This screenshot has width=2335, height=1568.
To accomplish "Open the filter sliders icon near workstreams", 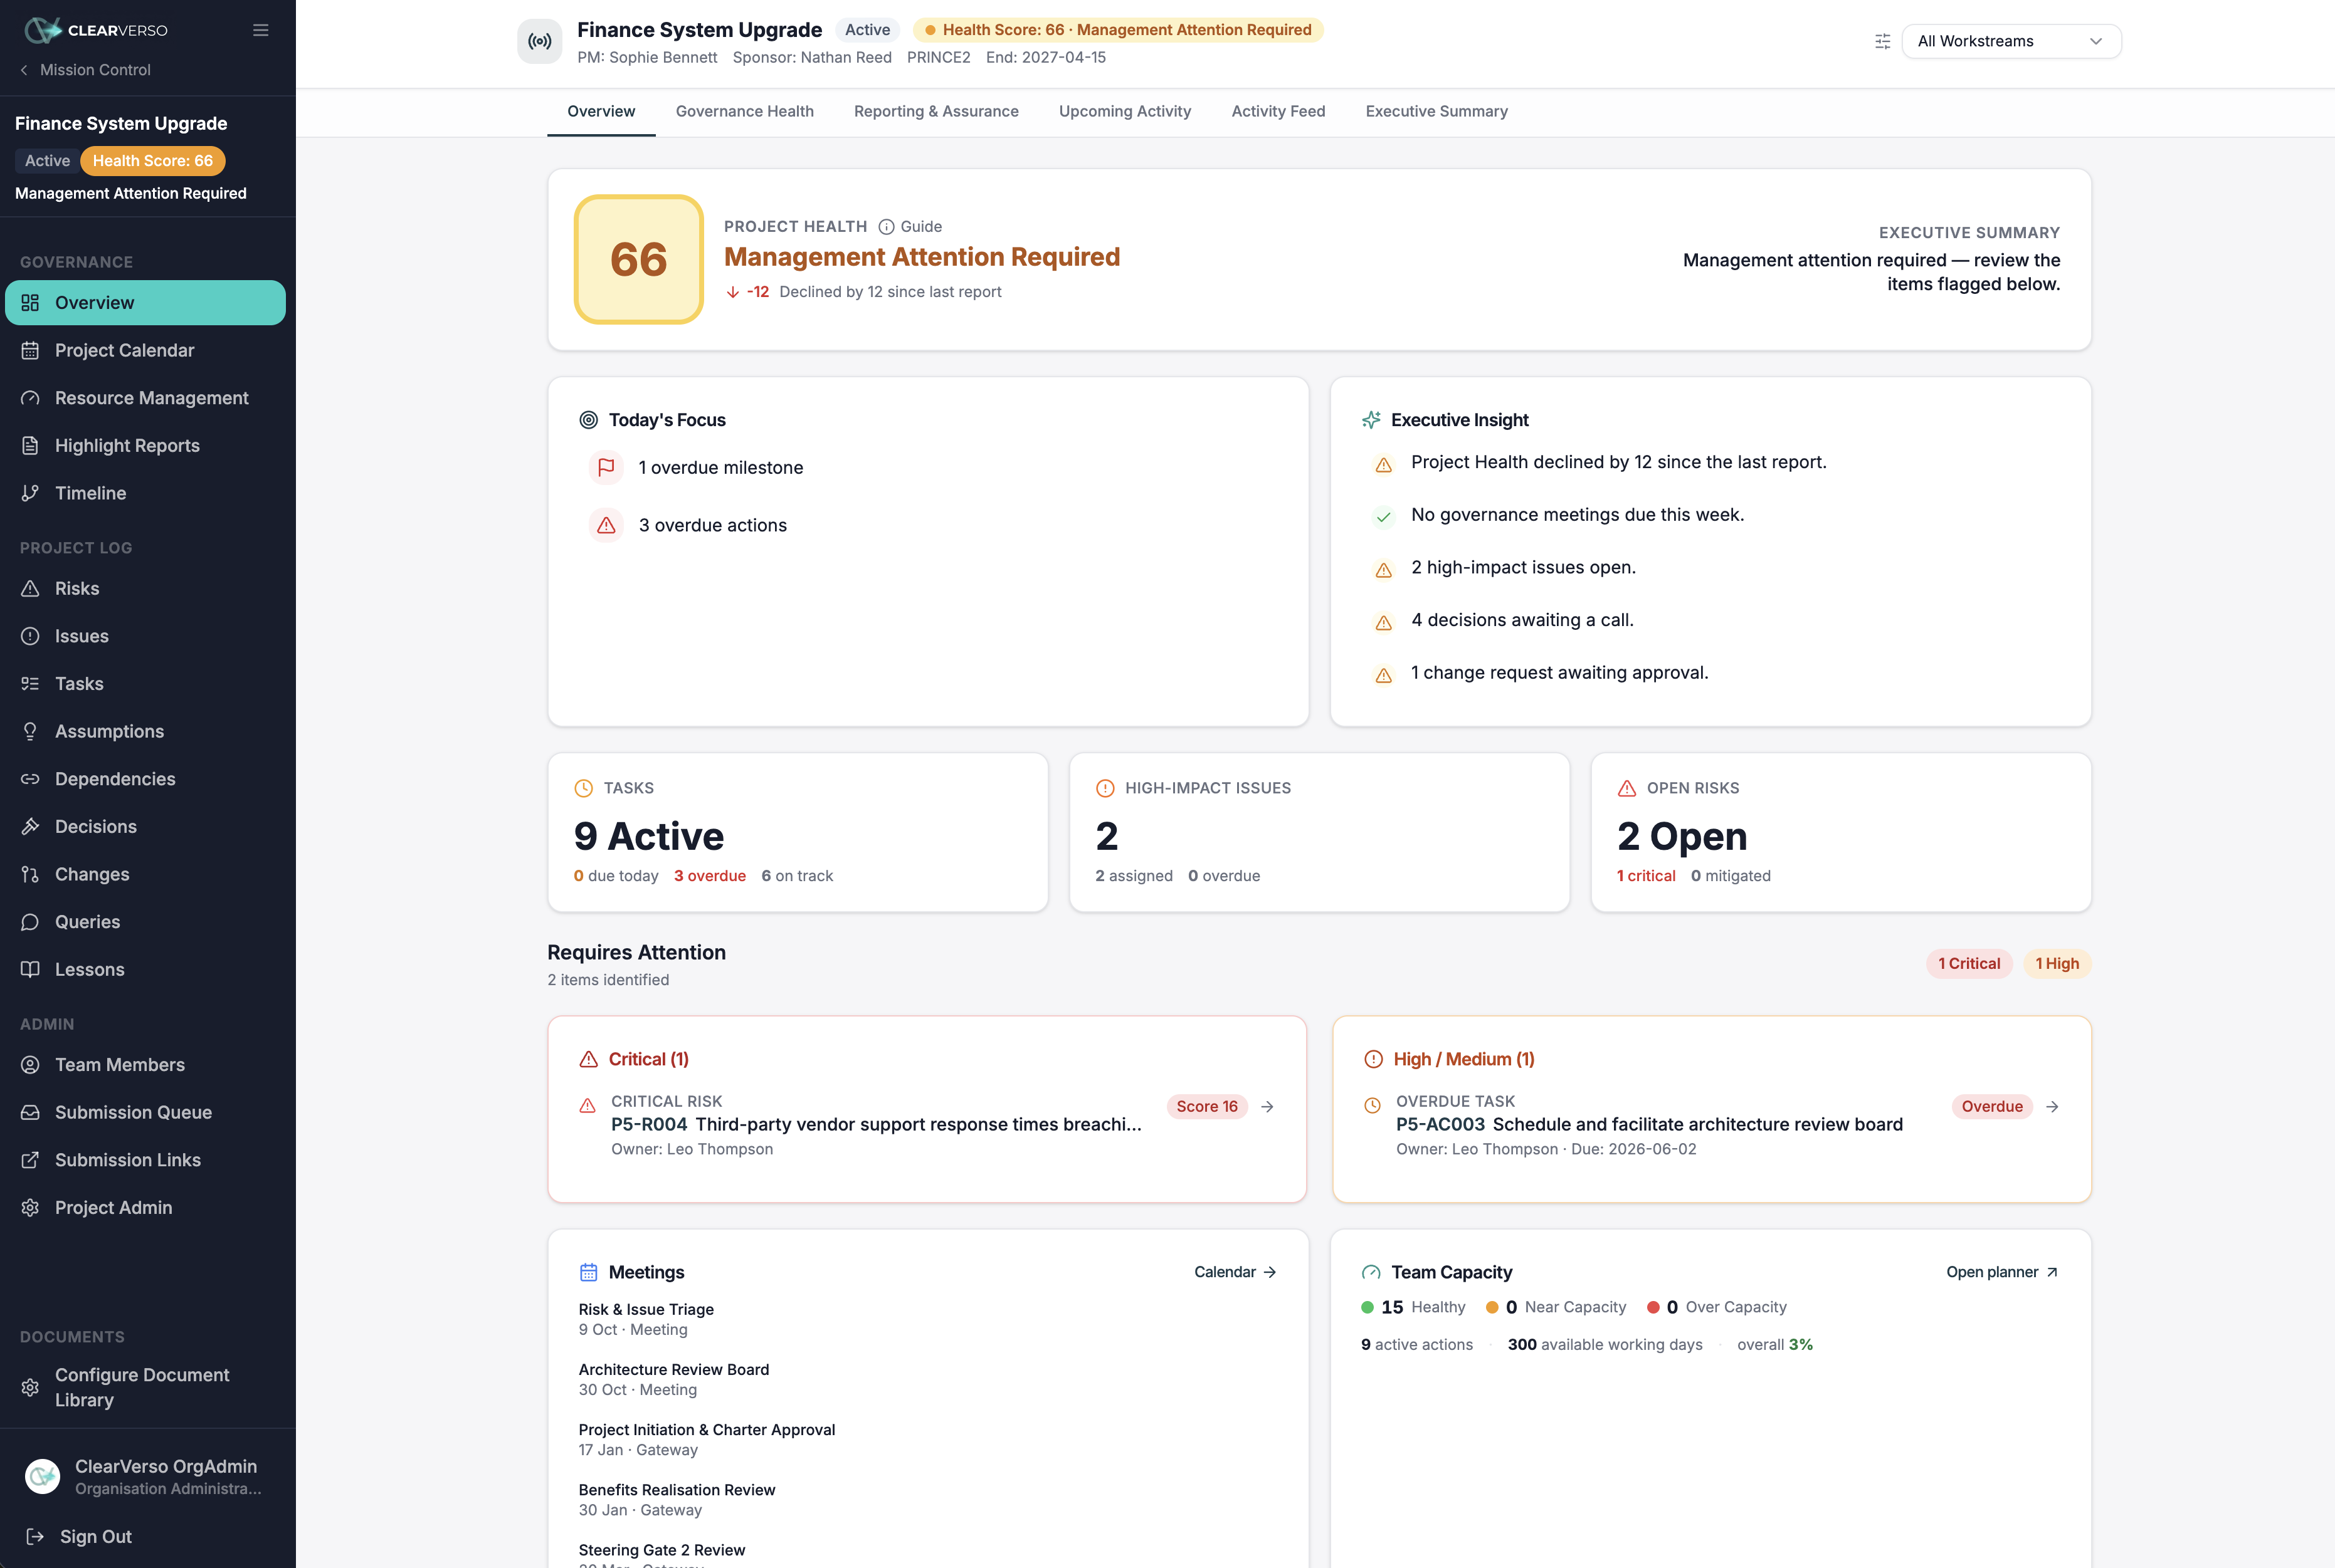I will [1882, 41].
